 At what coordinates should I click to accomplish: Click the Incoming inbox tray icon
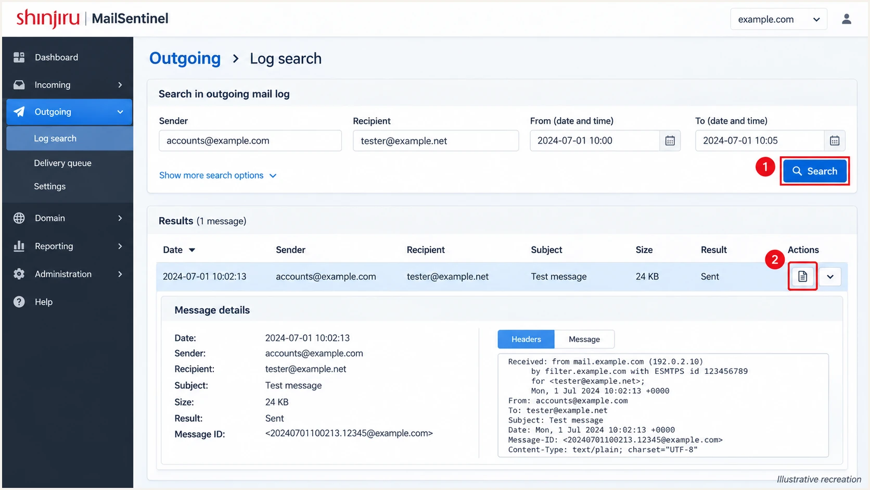point(19,85)
